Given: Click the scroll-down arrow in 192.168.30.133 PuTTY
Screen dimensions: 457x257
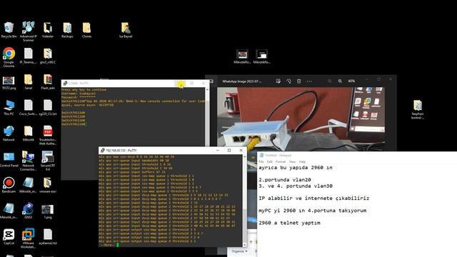Looking at the screenshot, I should pyautogui.click(x=244, y=245).
